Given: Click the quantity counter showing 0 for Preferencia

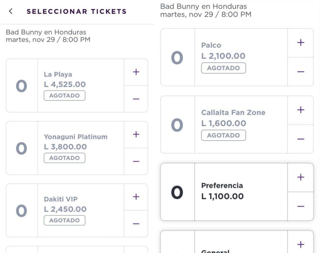Looking at the screenshot, I should (x=177, y=192).
